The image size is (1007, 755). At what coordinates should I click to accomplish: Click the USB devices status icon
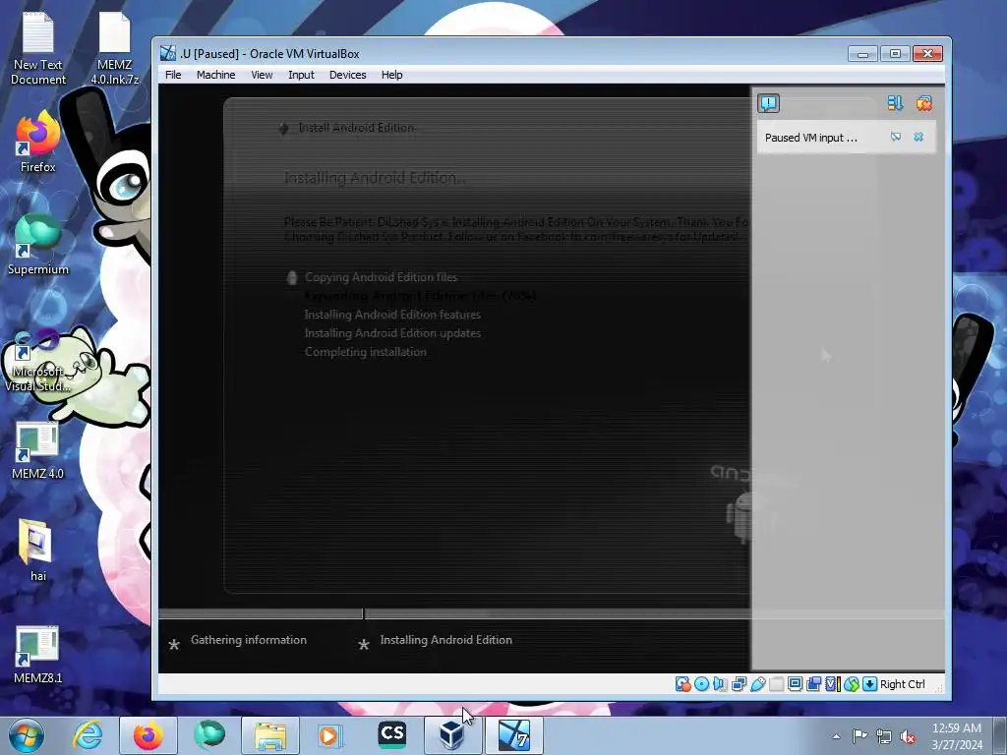pyautogui.click(x=758, y=684)
